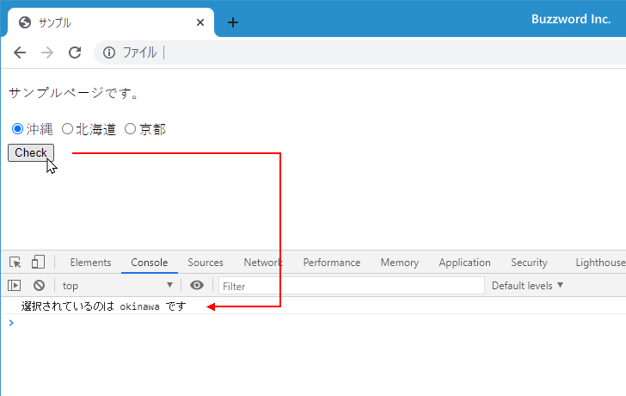Go back using the browser back arrow
626x396 pixels.
click(20, 53)
